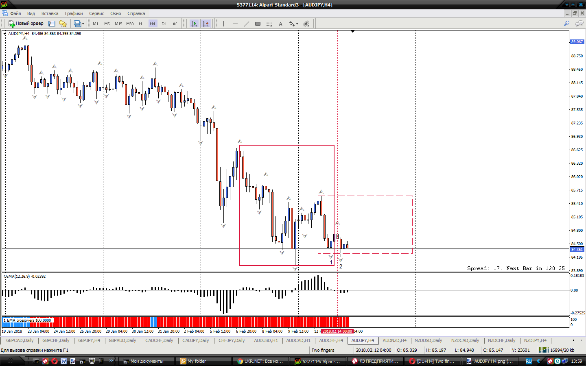This screenshot has width=586, height=366.
Task: Click connection status 16894/20 kb
Action: click(557, 350)
